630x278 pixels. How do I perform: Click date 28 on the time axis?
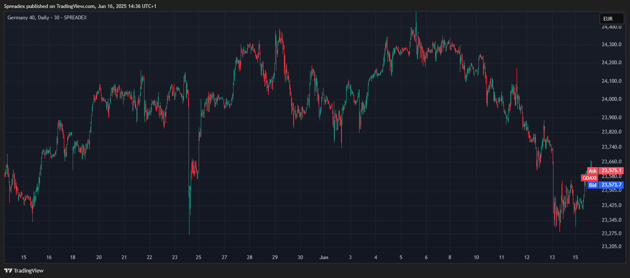[x=249, y=257]
